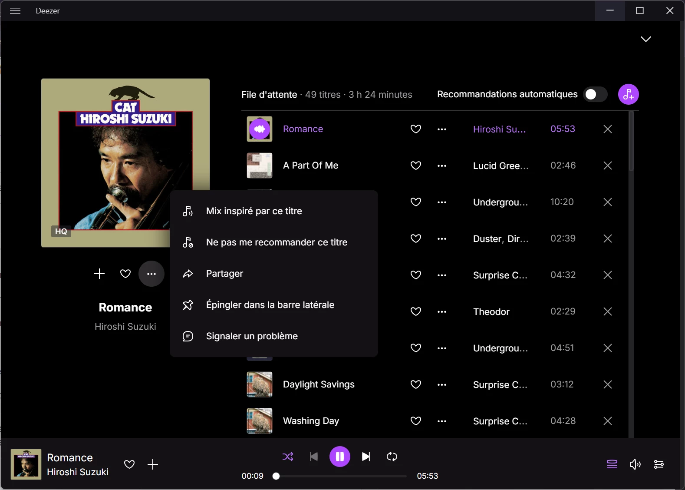685x490 pixels.
Task: Open Lucid Gree... artist in queue
Action: [x=501, y=166]
